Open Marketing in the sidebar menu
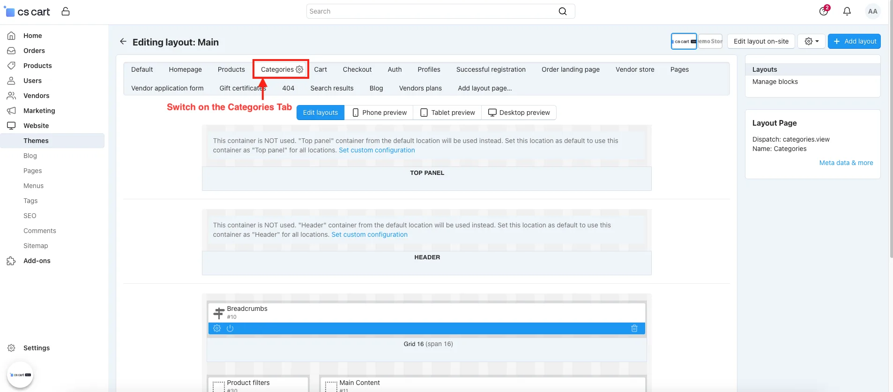This screenshot has height=392, width=893. (39, 111)
